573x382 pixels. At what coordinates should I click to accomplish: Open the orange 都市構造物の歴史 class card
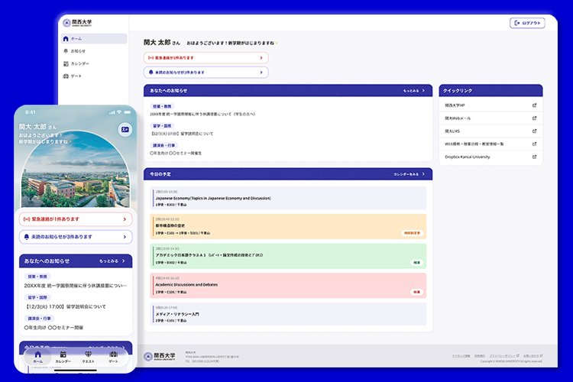[288, 227]
